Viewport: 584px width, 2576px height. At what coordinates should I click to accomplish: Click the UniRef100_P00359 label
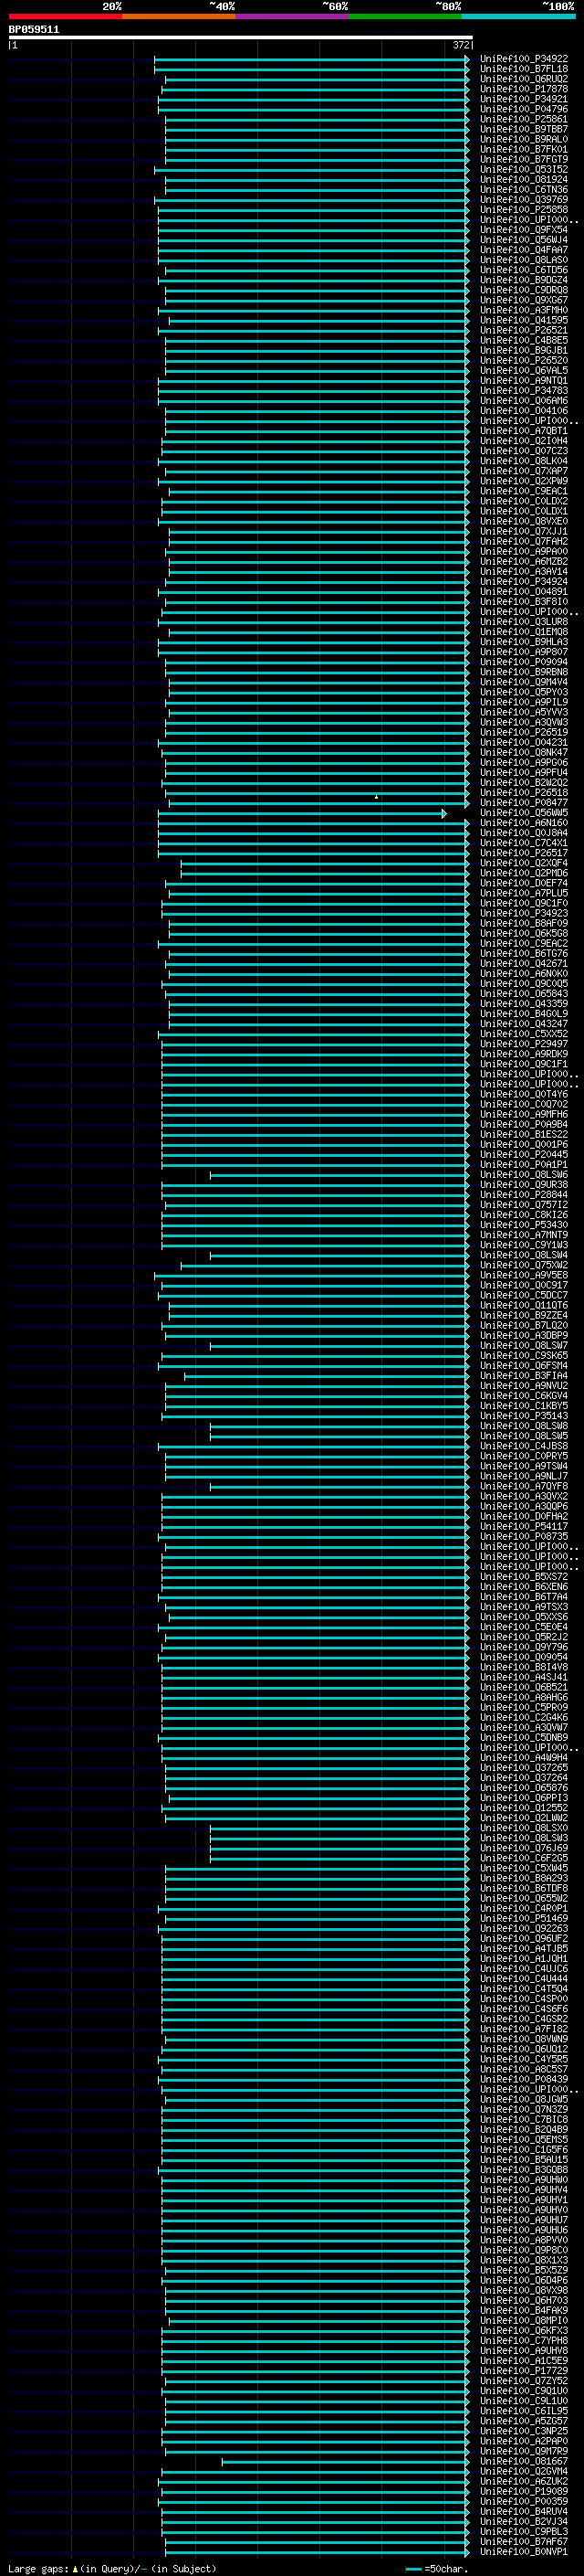[524, 2501]
